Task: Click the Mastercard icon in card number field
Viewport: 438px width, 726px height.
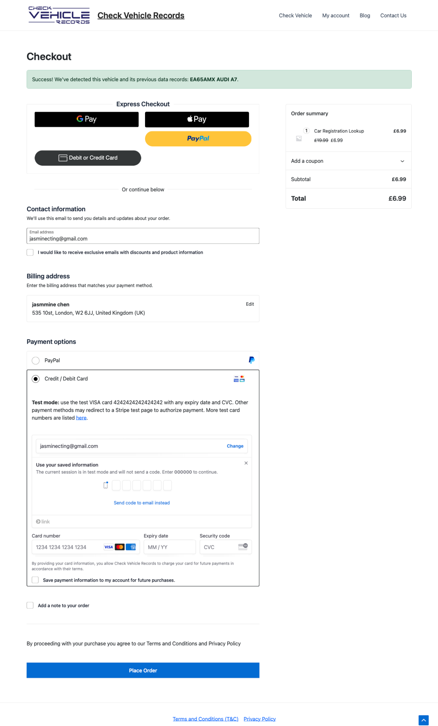Action: pos(120,547)
